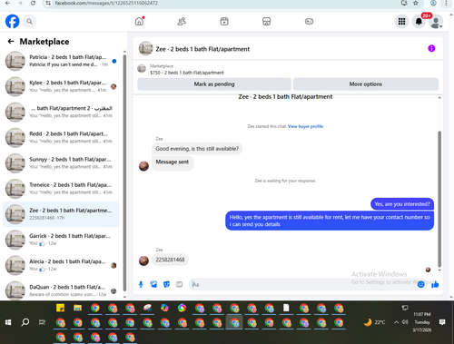
Task: Open the notifications bell
Action: [419, 22]
